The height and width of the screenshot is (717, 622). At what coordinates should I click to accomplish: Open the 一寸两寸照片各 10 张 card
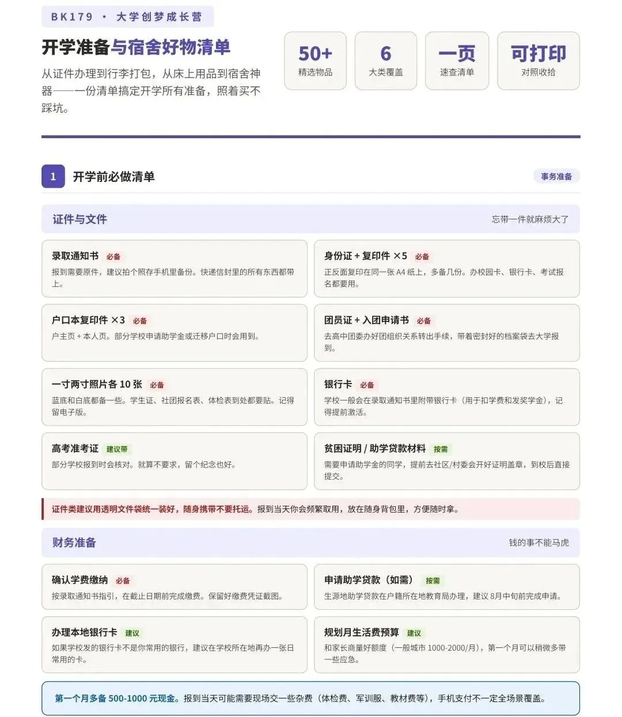[175, 397]
